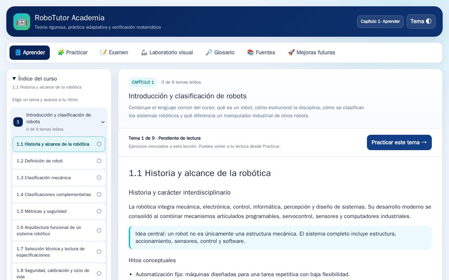Switch to the Practicar tab
The height and width of the screenshot is (280, 449).
point(73,52)
